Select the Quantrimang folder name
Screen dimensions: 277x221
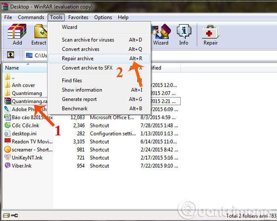[27, 93]
